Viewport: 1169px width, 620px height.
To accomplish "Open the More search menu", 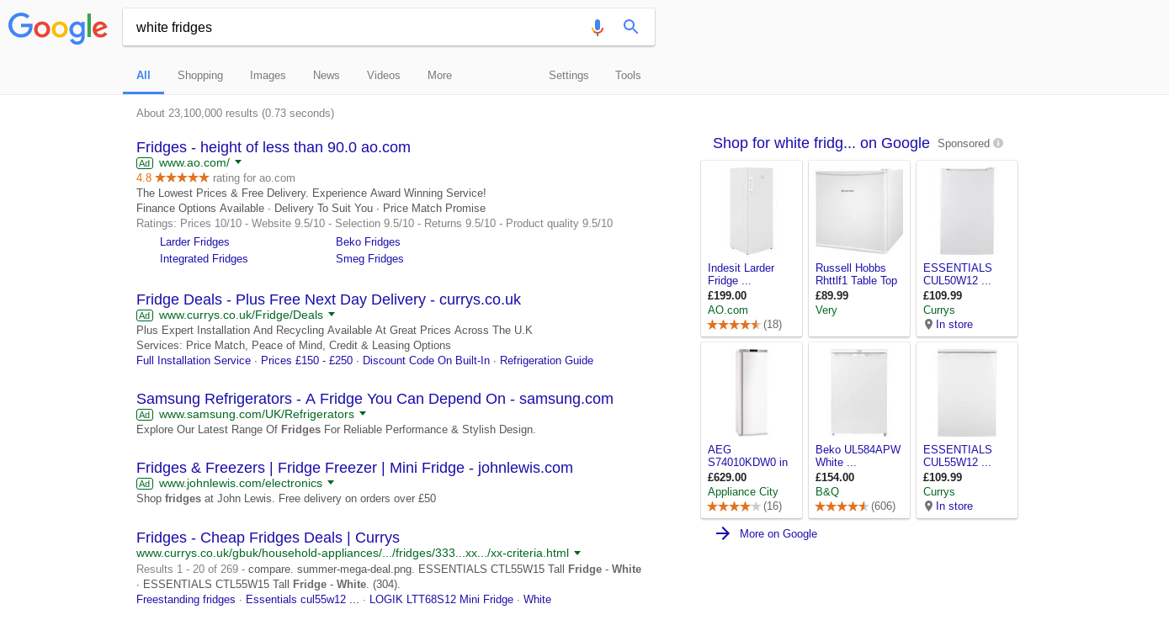I will (439, 75).
